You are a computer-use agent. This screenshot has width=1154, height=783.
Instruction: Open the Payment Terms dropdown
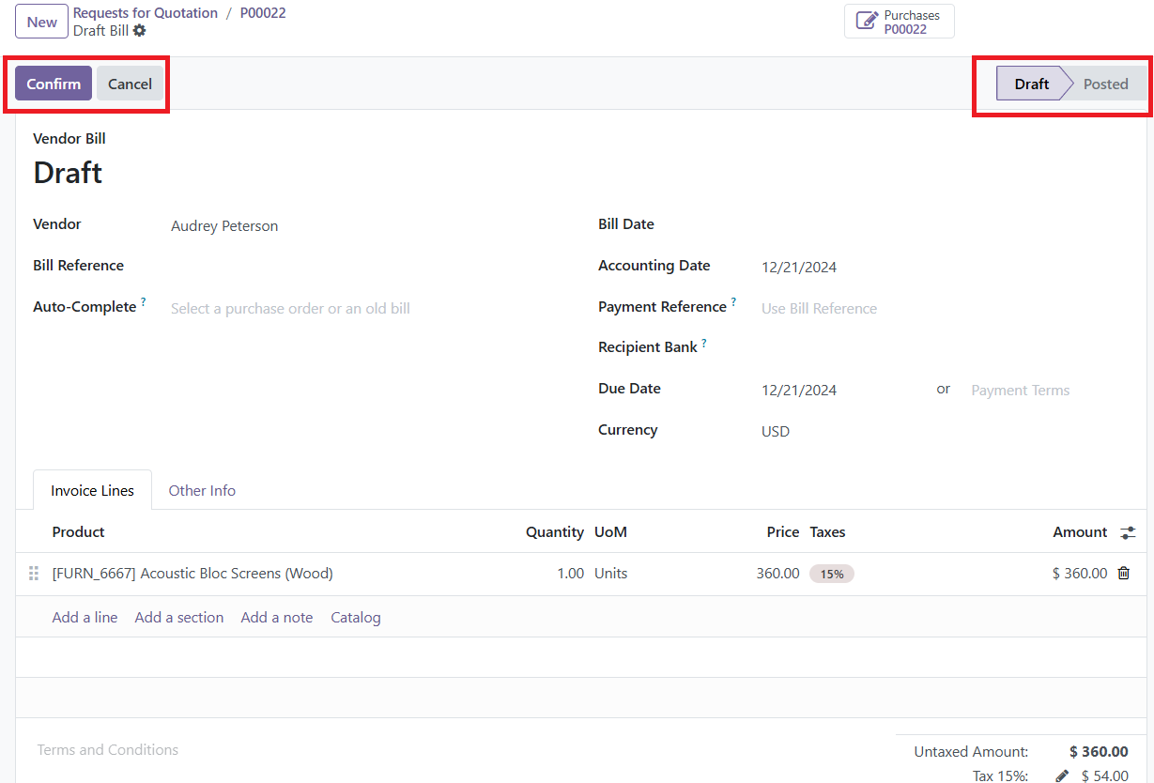coord(1042,391)
